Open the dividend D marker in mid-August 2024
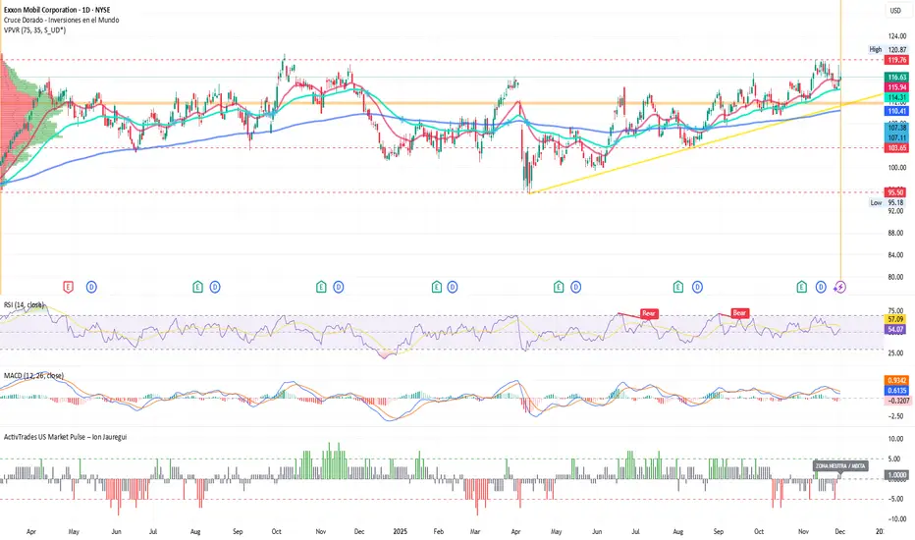This screenshot has height=540, width=915. pyautogui.click(x=215, y=287)
